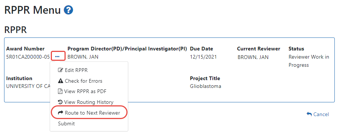Click the Cancel link
The width and height of the screenshot is (337, 135).
click(x=318, y=114)
